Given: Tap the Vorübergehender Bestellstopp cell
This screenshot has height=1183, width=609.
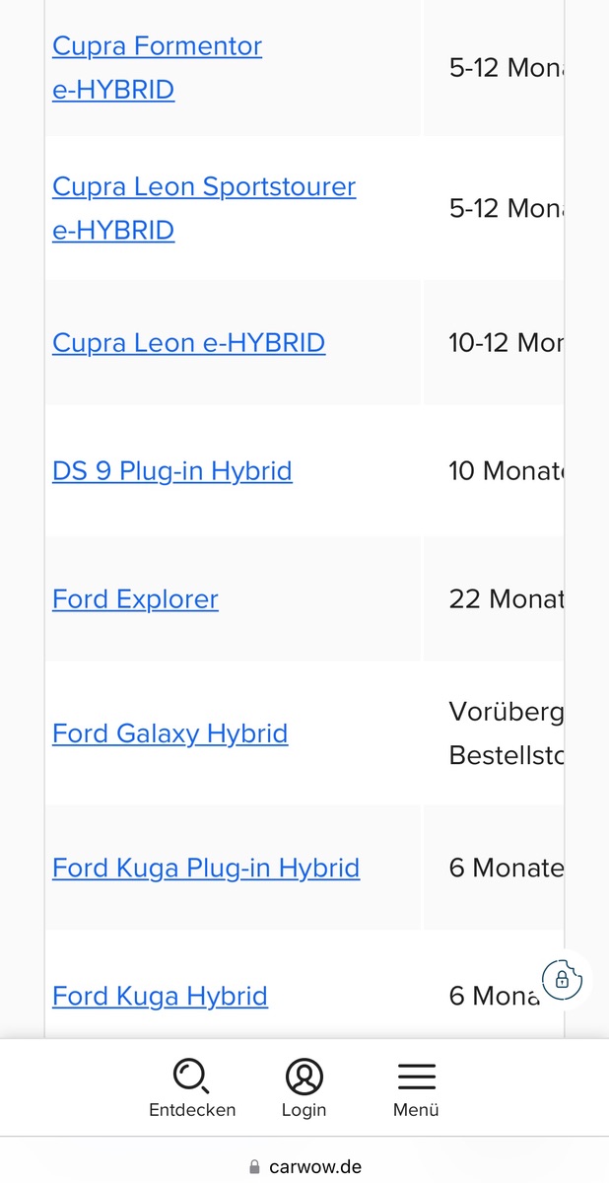Looking at the screenshot, I should pyautogui.click(x=505, y=734).
